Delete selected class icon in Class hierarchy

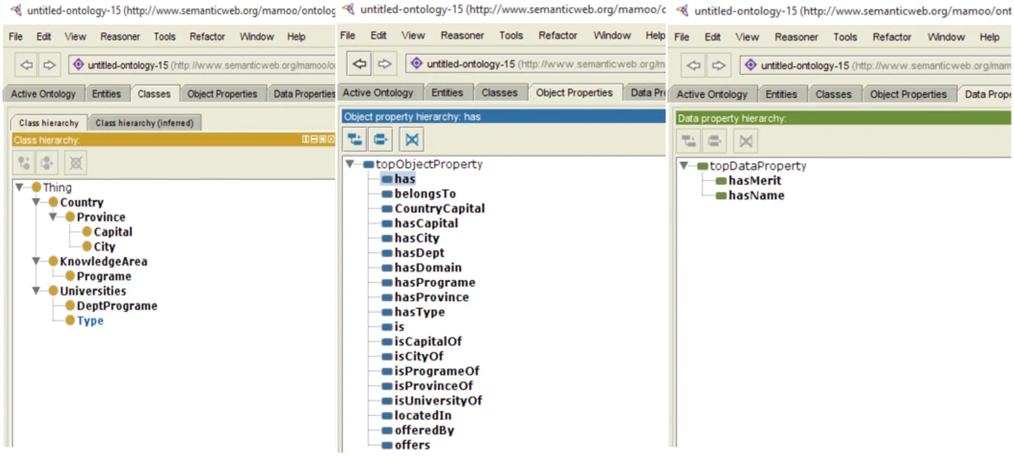[76, 163]
